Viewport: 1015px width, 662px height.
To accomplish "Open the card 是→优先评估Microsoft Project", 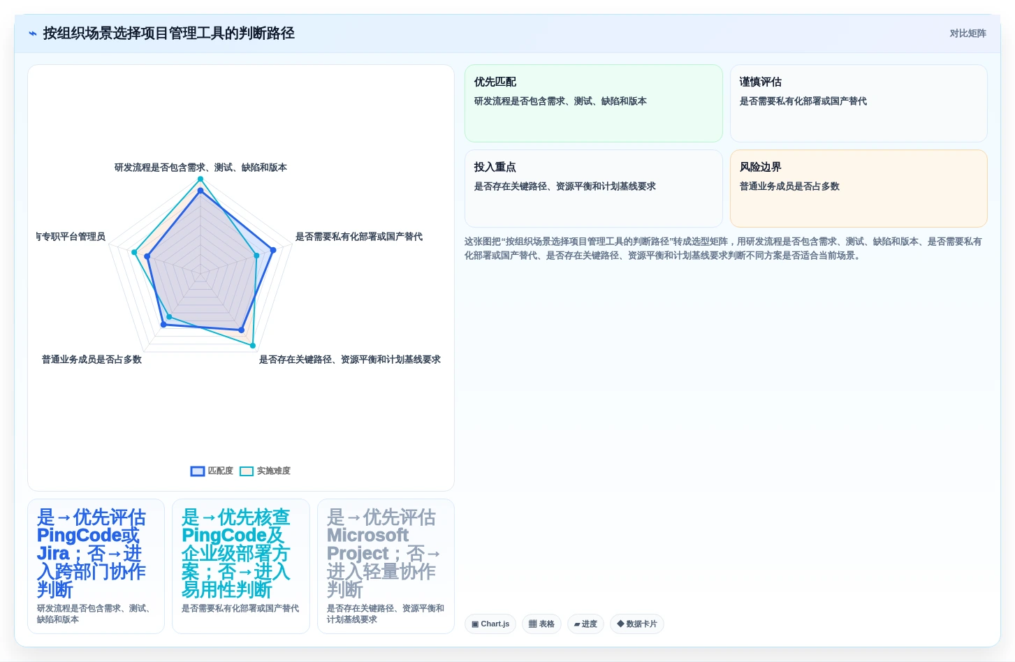I will point(386,566).
